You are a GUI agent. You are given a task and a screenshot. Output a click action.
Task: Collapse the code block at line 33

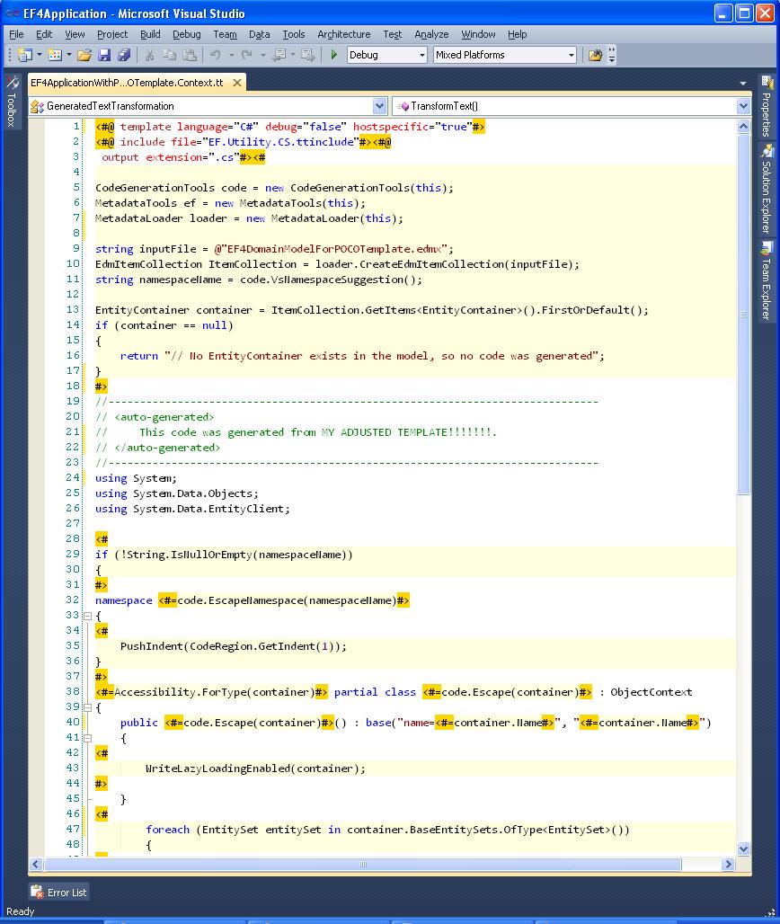(x=88, y=616)
